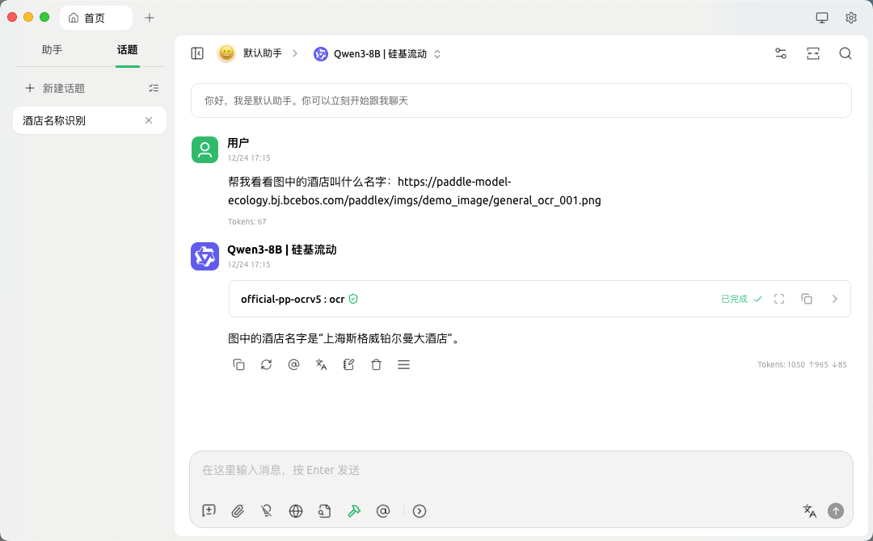Regenerate the assistant's response
This screenshot has width=873, height=541.
(266, 364)
